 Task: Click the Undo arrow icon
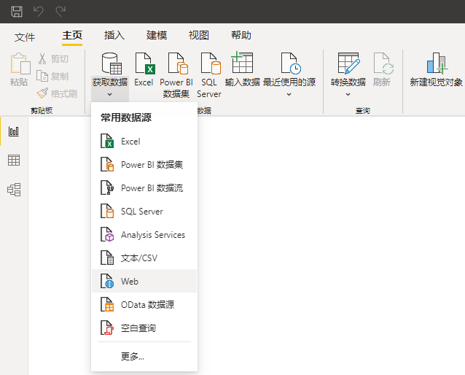tap(39, 12)
